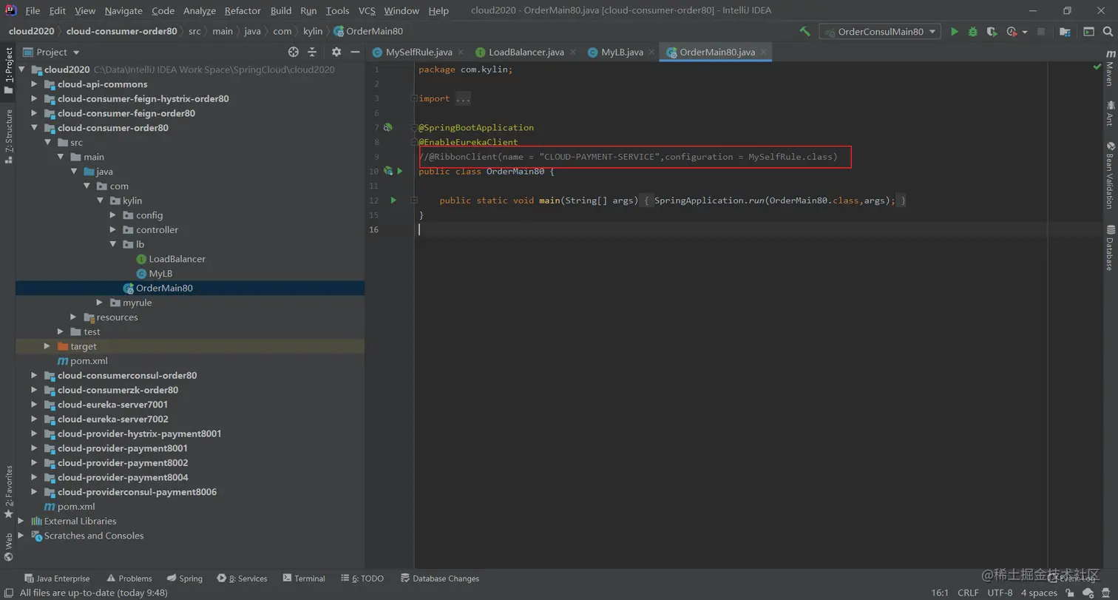Open the dropdown arrow next to the profiler icon

tap(1025, 33)
